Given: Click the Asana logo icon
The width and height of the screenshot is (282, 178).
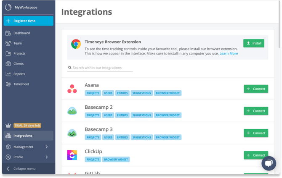Looking at the screenshot, I should pyautogui.click(x=72, y=89).
